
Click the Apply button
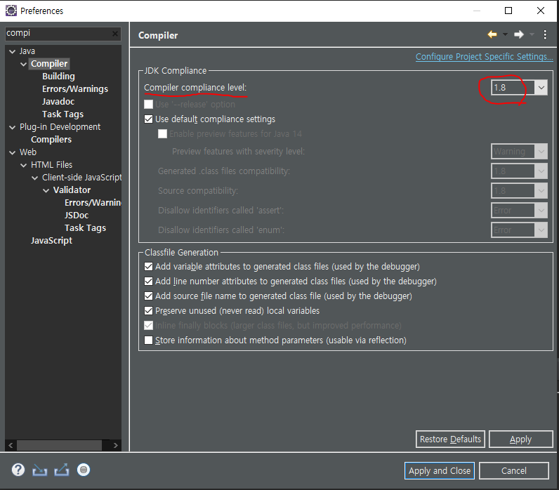click(520, 439)
